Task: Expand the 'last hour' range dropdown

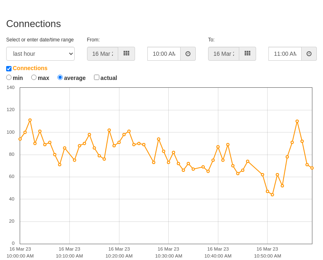Action: [40, 54]
